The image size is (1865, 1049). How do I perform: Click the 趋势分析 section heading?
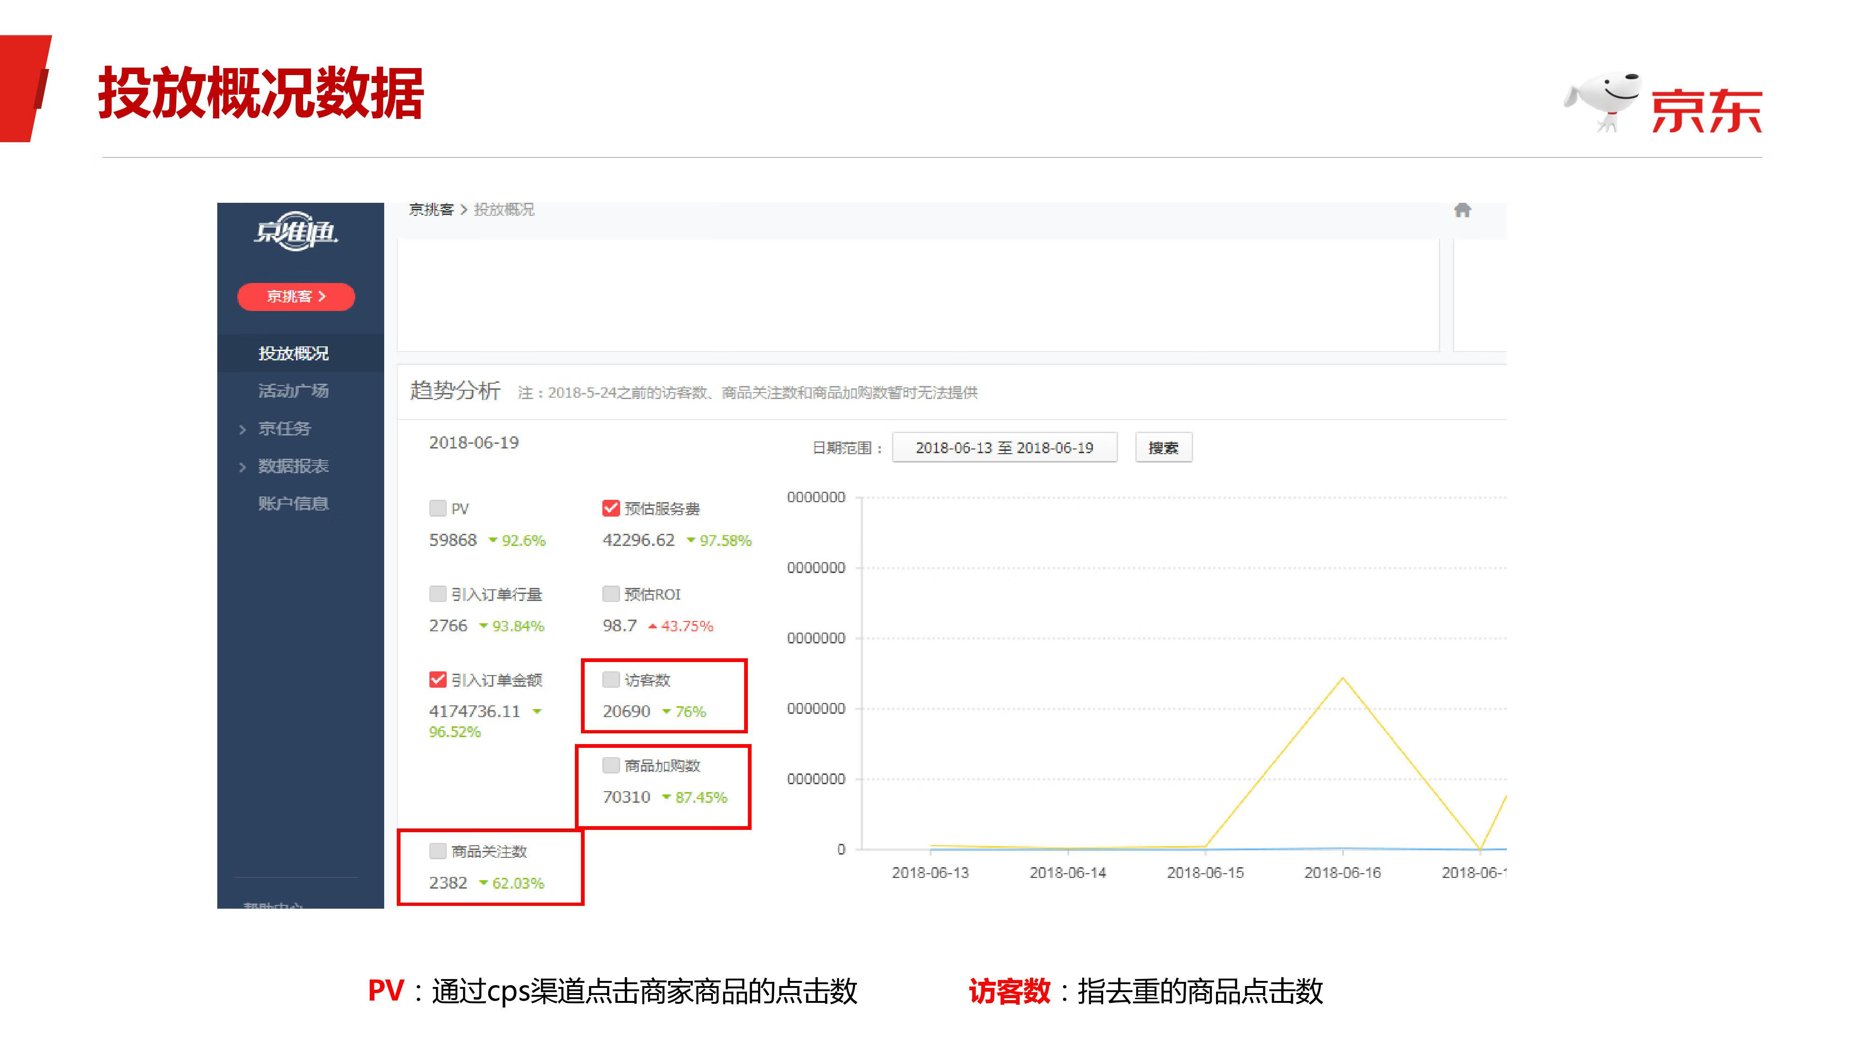click(455, 390)
